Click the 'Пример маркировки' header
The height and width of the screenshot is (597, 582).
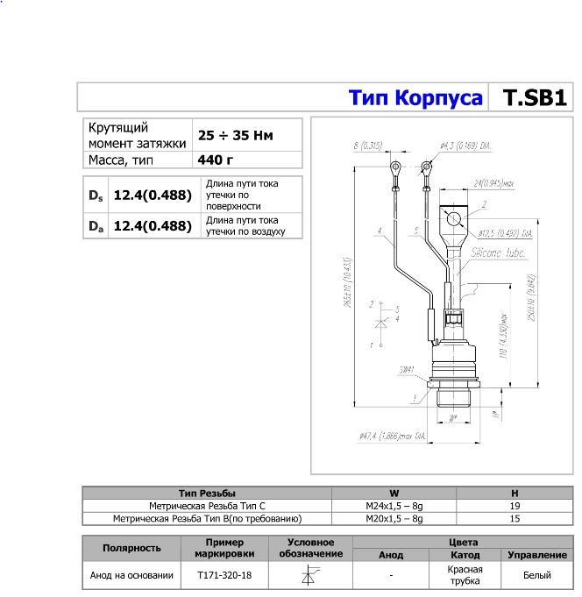[224, 548]
